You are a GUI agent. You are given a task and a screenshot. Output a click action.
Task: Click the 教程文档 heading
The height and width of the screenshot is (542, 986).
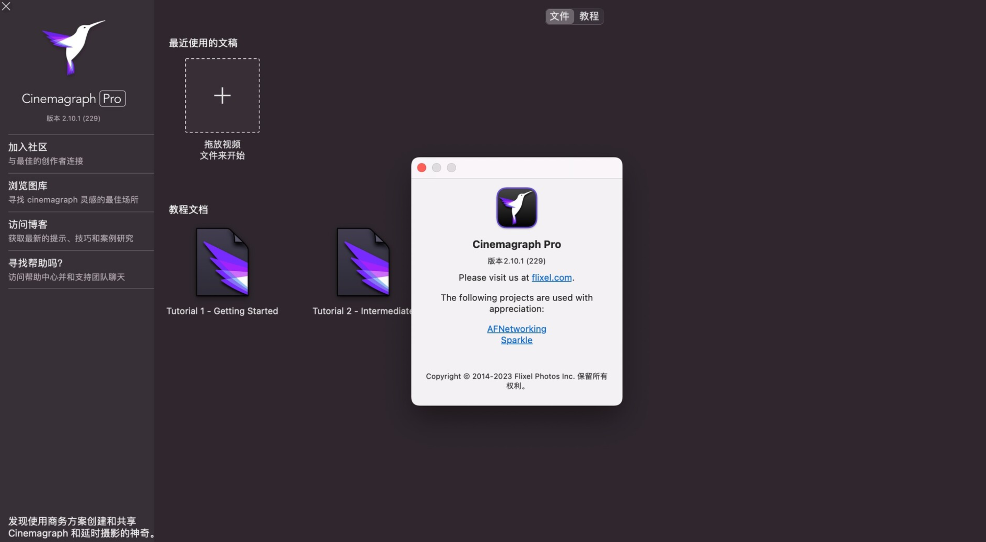(188, 209)
